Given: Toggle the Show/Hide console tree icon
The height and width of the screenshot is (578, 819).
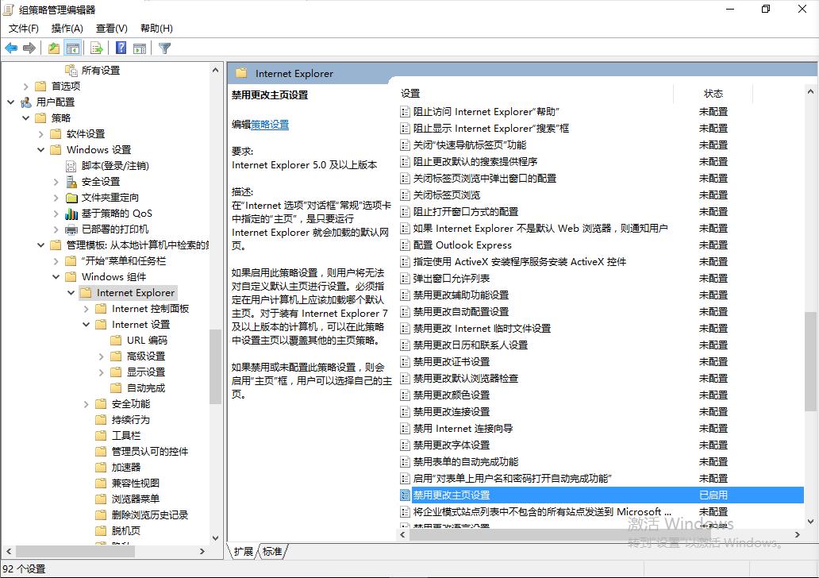Looking at the screenshot, I should 73,48.
